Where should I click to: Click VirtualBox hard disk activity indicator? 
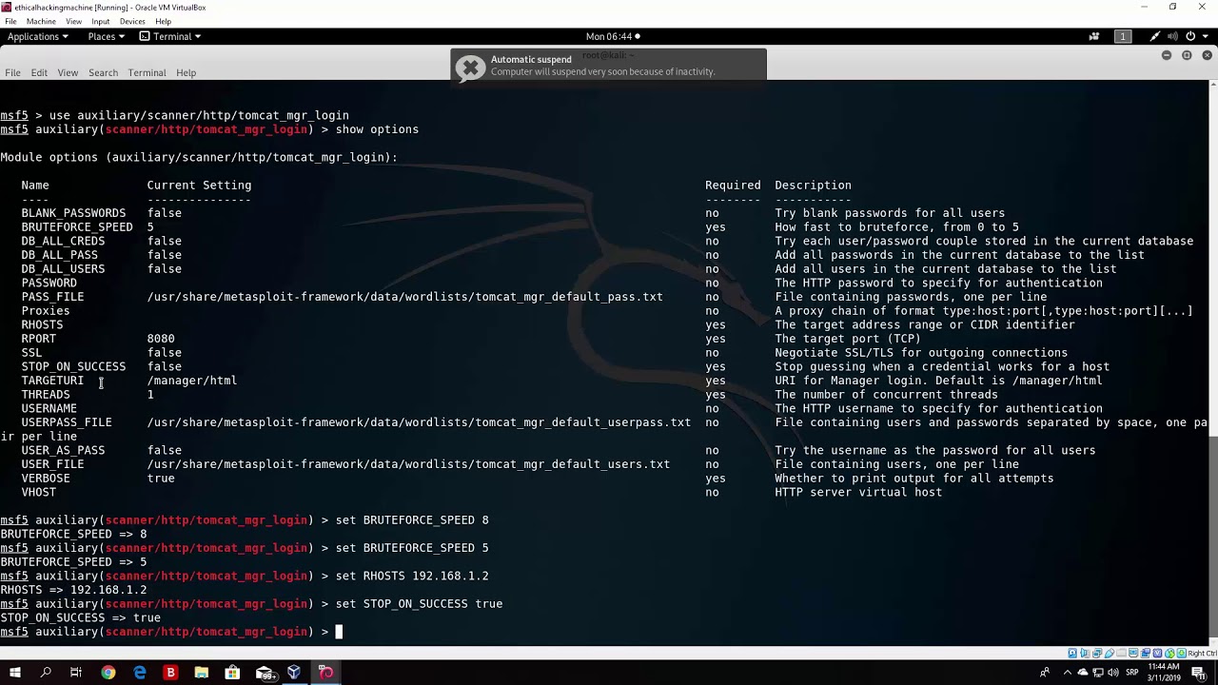coord(1072,653)
